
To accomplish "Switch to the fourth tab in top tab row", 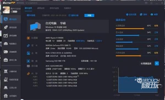I will coord(68,8).
